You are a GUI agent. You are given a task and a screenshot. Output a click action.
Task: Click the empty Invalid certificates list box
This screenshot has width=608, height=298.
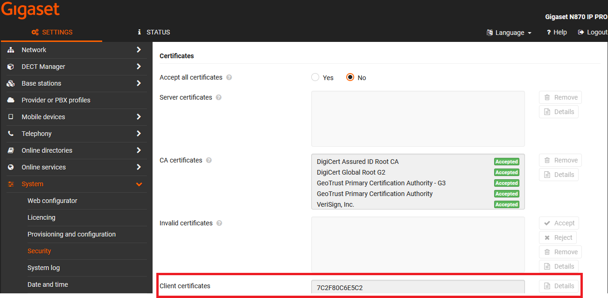coord(418,244)
